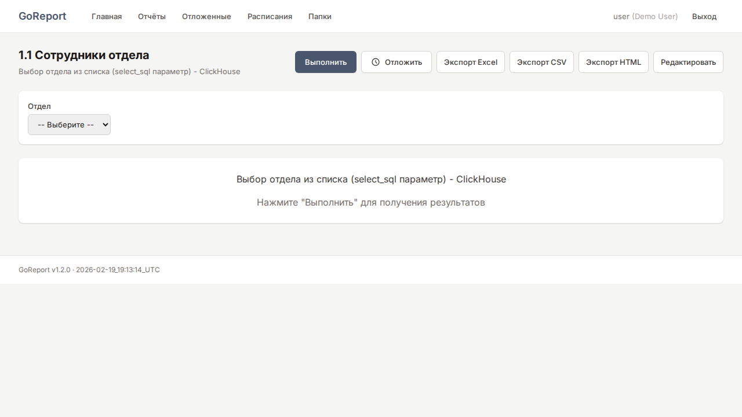Open the Отчёты navigation item

(151, 16)
